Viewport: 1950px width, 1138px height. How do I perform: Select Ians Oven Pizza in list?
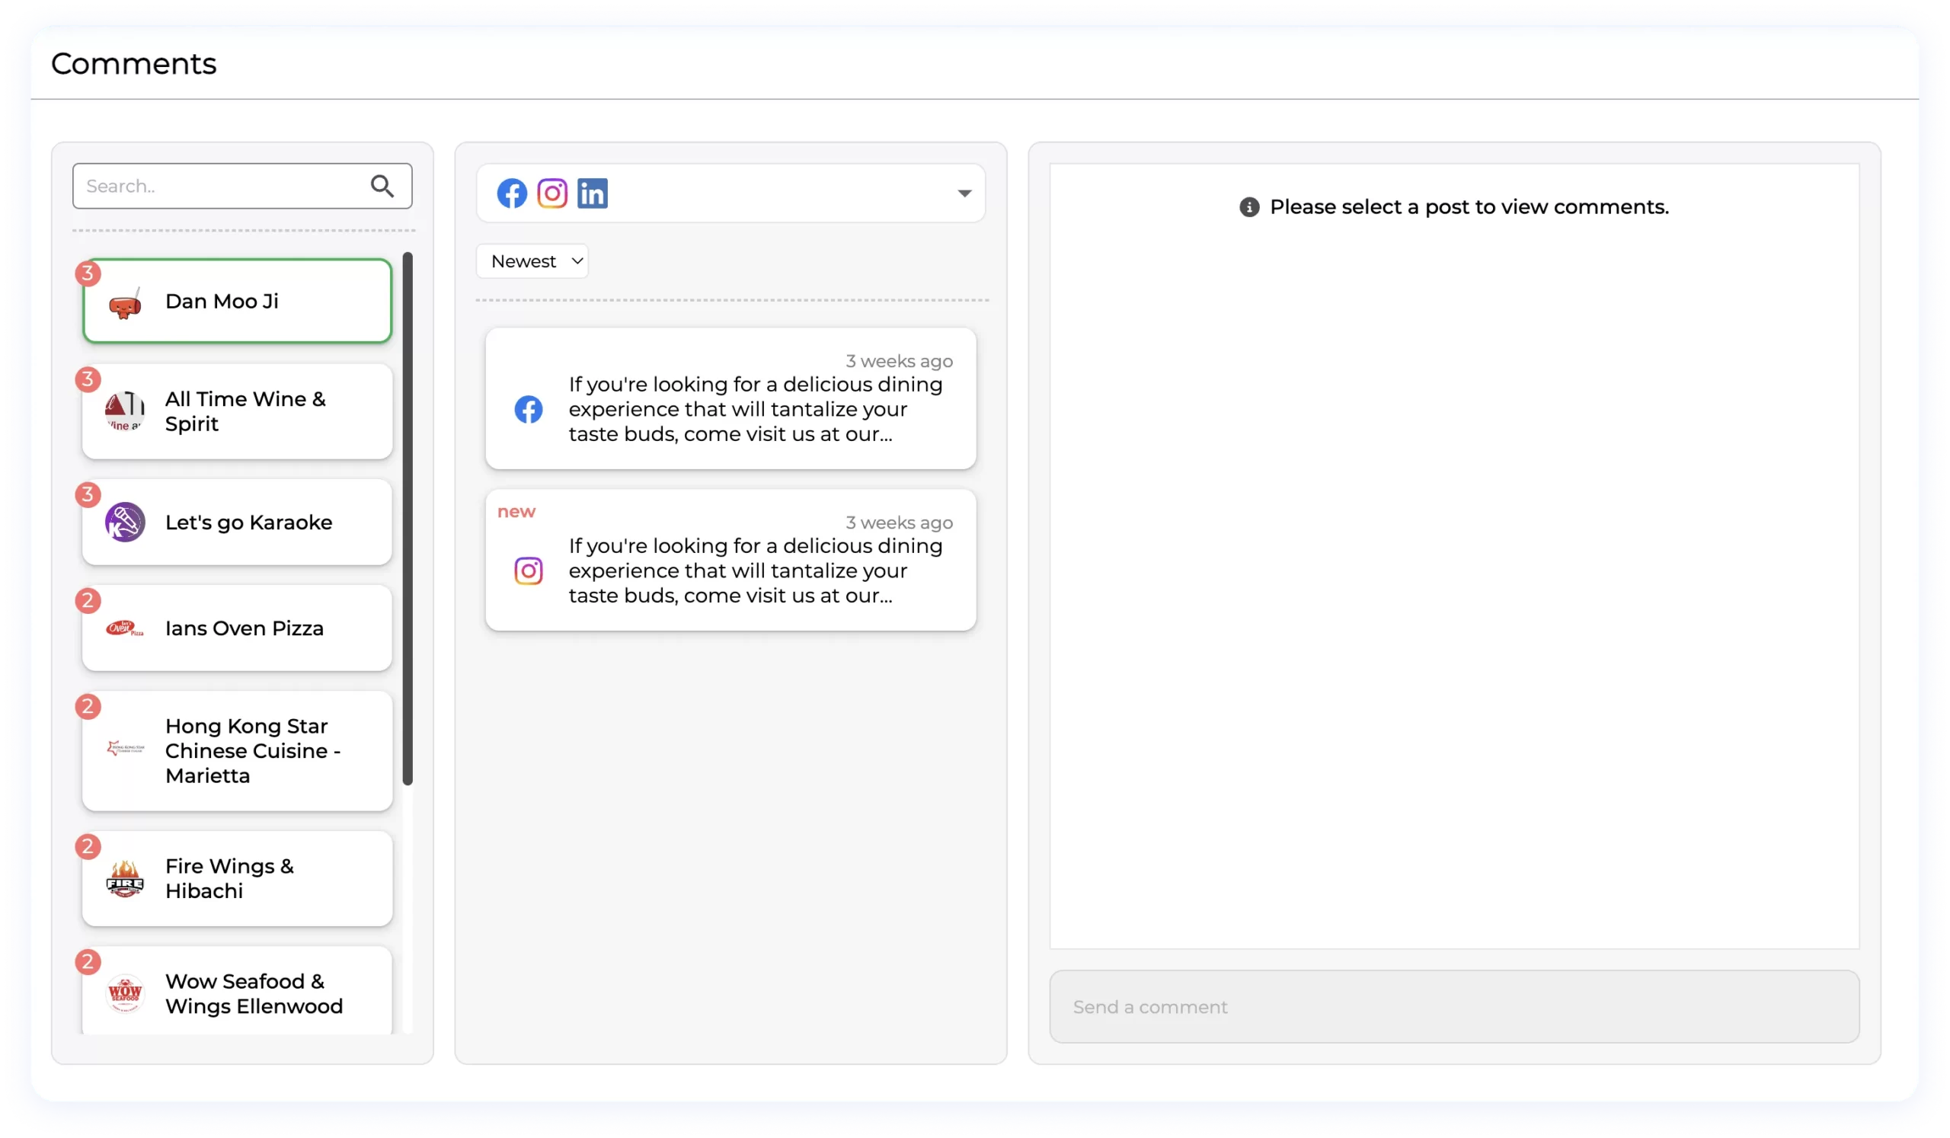(245, 628)
